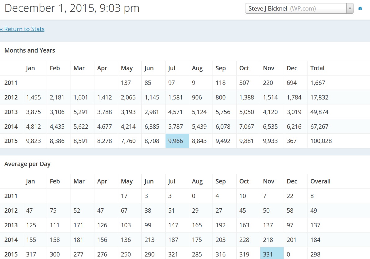
Task: Select highlighted November 2015 average 331
Action: tap(272, 254)
